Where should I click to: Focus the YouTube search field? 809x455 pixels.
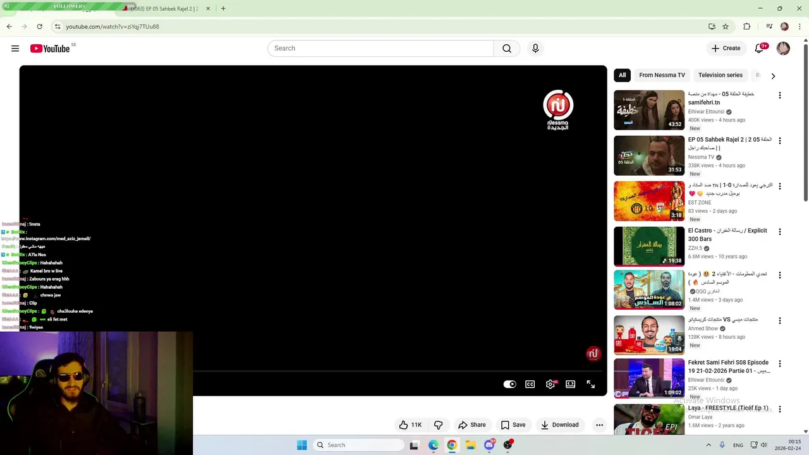pos(380,49)
